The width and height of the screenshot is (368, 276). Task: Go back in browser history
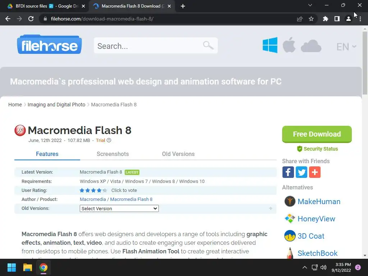(x=8, y=19)
